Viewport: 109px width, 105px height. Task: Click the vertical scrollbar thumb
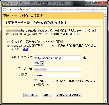point(106,58)
